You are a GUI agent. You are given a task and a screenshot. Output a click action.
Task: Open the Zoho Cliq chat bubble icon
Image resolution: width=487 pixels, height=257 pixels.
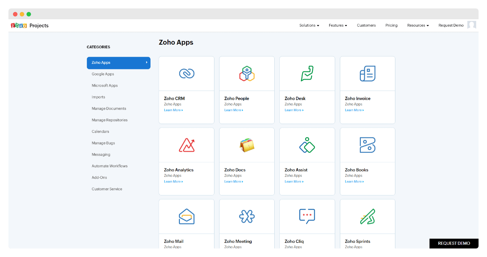click(x=307, y=216)
